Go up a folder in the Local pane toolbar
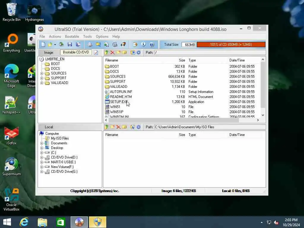Image resolution: width=304 pixels, height=228 pixels. [x=107, y=127]
